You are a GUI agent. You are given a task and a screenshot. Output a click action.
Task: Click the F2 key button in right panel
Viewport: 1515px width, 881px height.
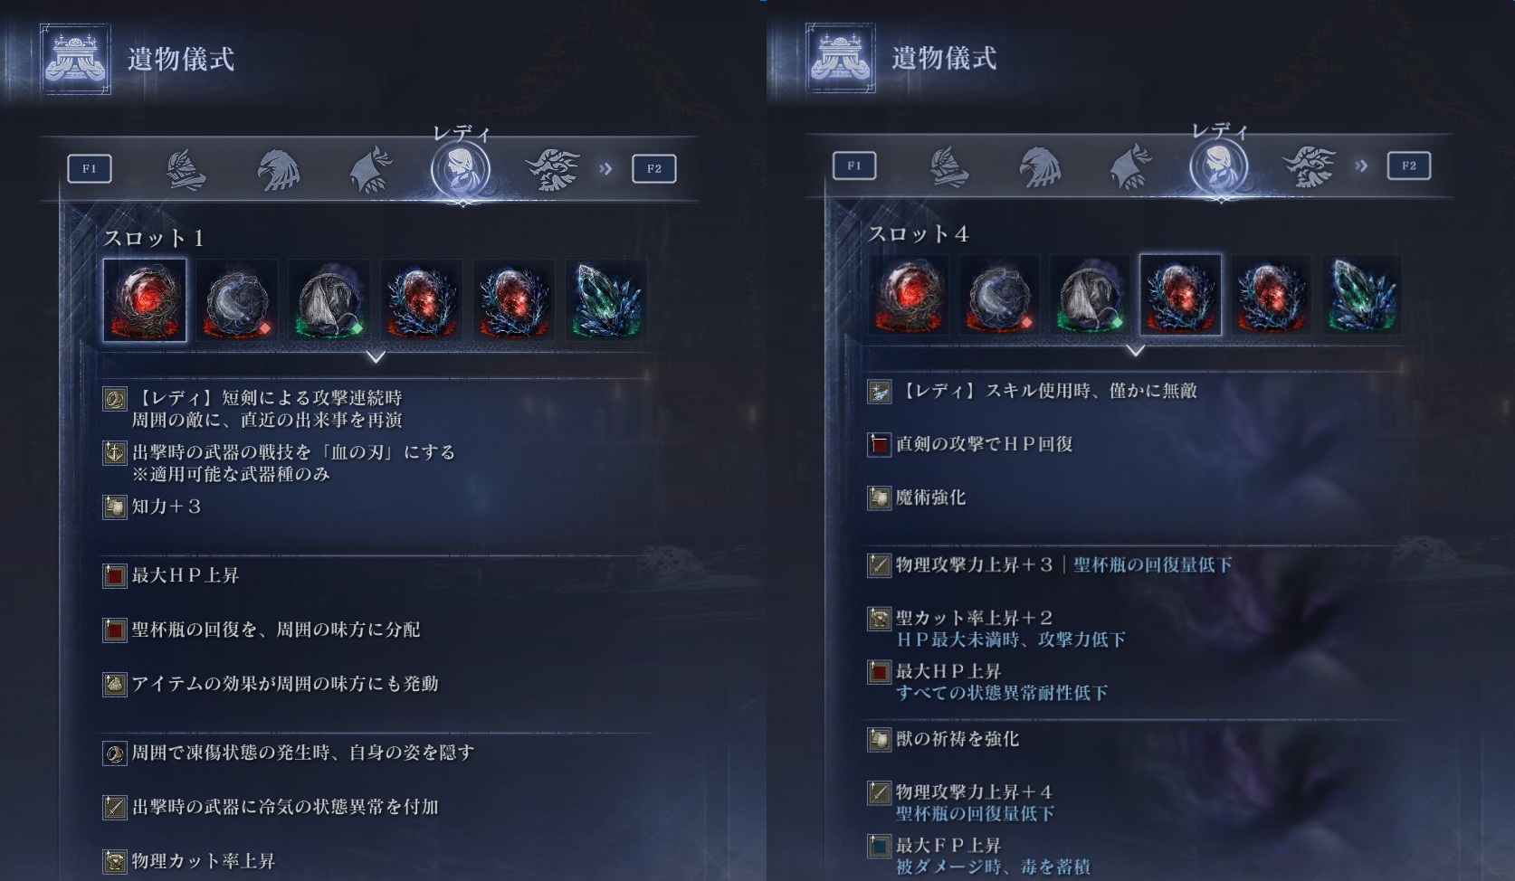click(x=1408, y=166)
